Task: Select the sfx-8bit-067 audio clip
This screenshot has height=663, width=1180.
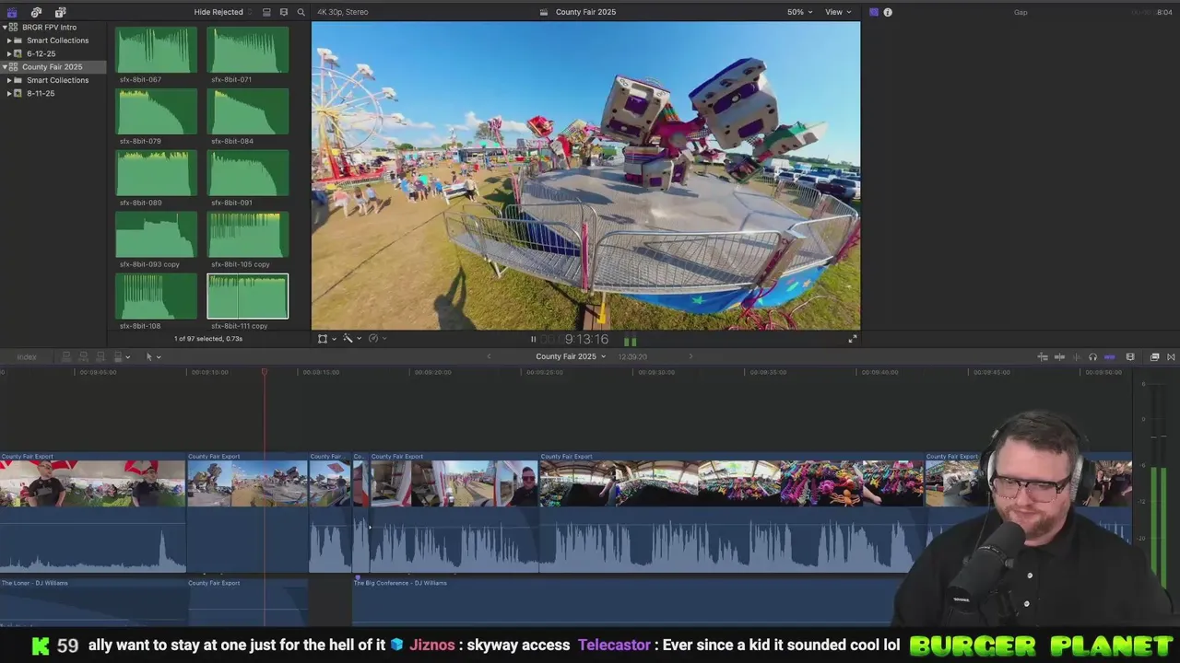Action: click(156, 50)
